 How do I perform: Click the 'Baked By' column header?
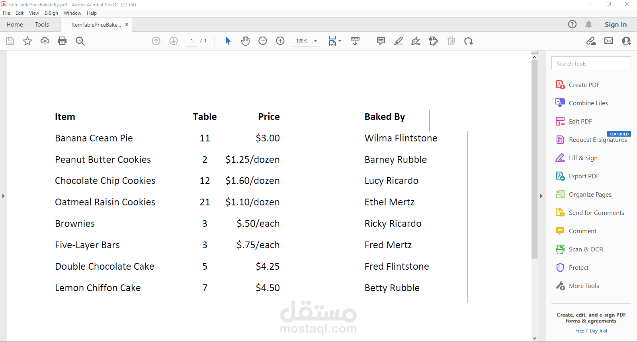385,117
